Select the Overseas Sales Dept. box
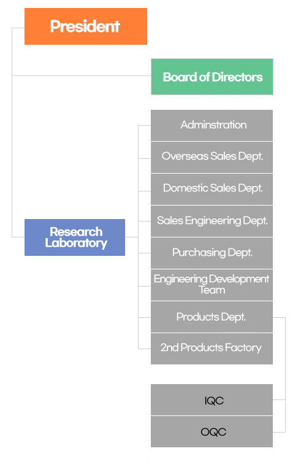This screenshot has height=470, width=298. pos(212,157)
